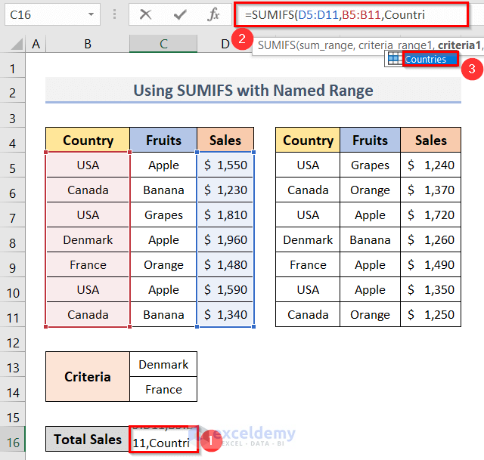Screen dimensions: 484x460
Task: Click the named range icon beside Countries
Action: coord(394,59)
